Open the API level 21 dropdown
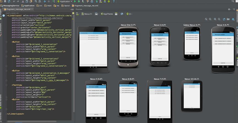The width and height of the screenshot is (238, 123). pos(130,14)
